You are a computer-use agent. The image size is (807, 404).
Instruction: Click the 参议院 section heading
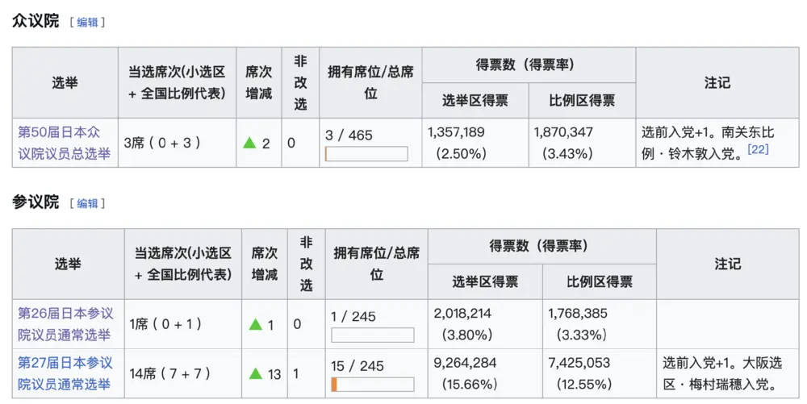click(x=36, y=202)
